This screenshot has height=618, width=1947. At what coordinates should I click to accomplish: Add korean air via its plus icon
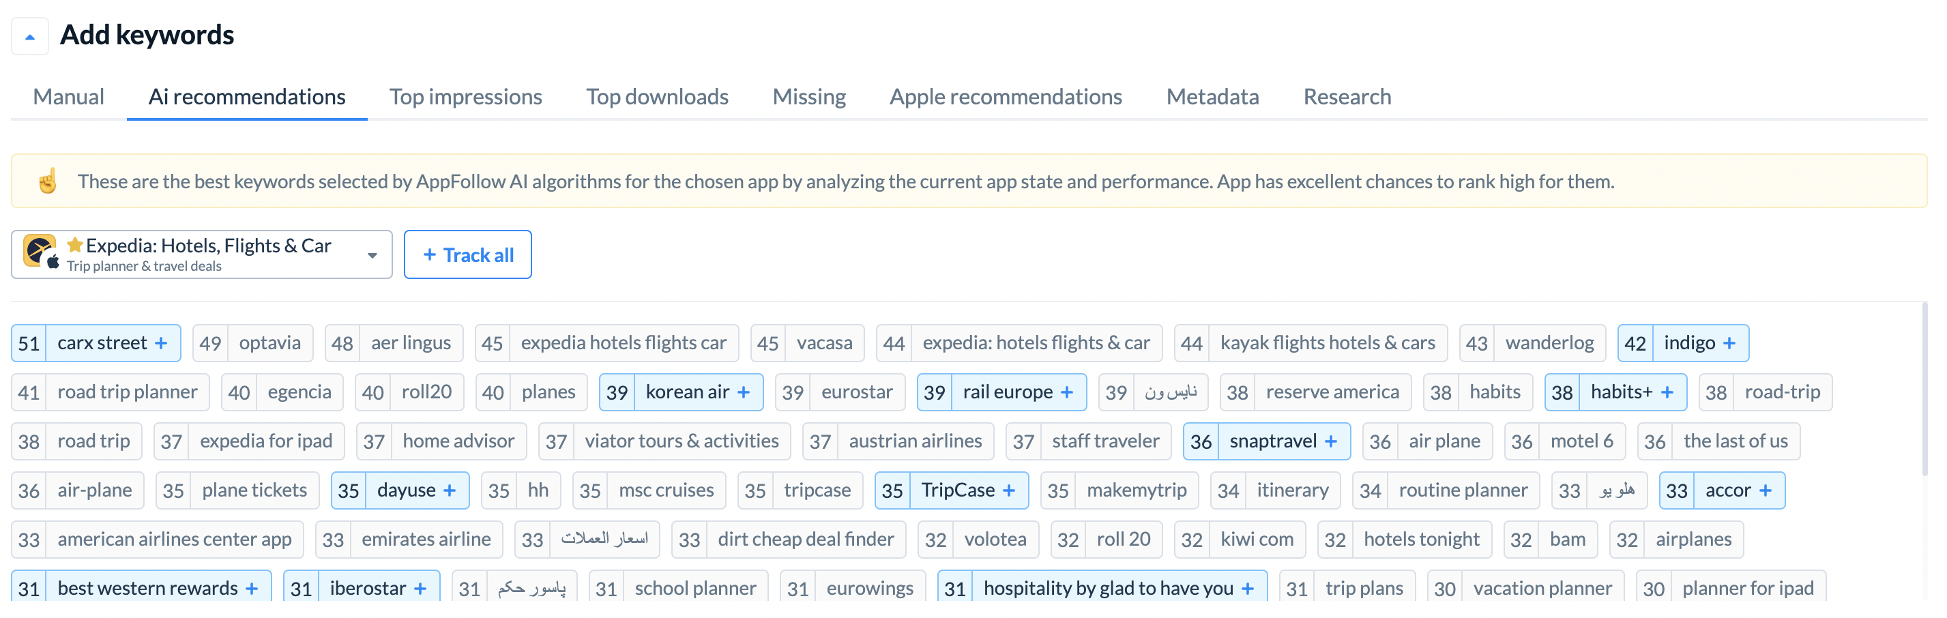[x=744, y=392]
